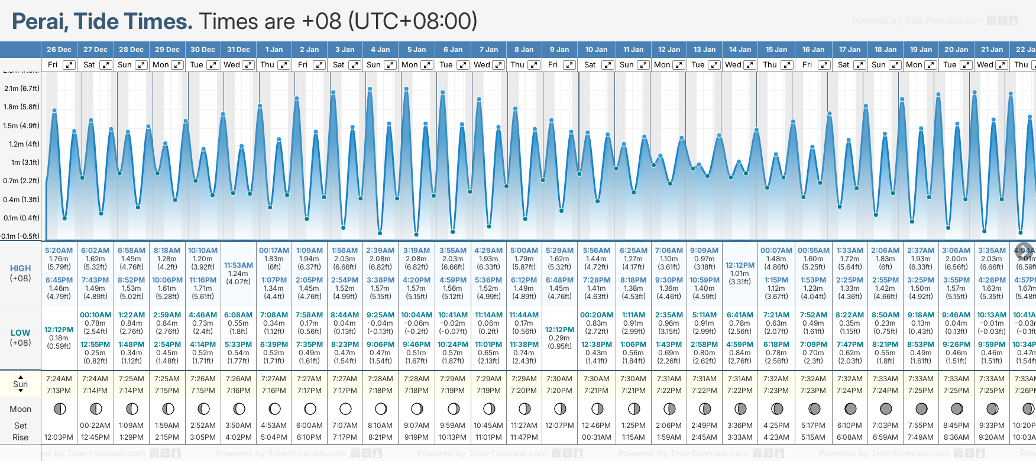Click the 11:53AM high tide on 31 Dec
This screenshot has height=461, width=1036.
click(x=238, y=265)
